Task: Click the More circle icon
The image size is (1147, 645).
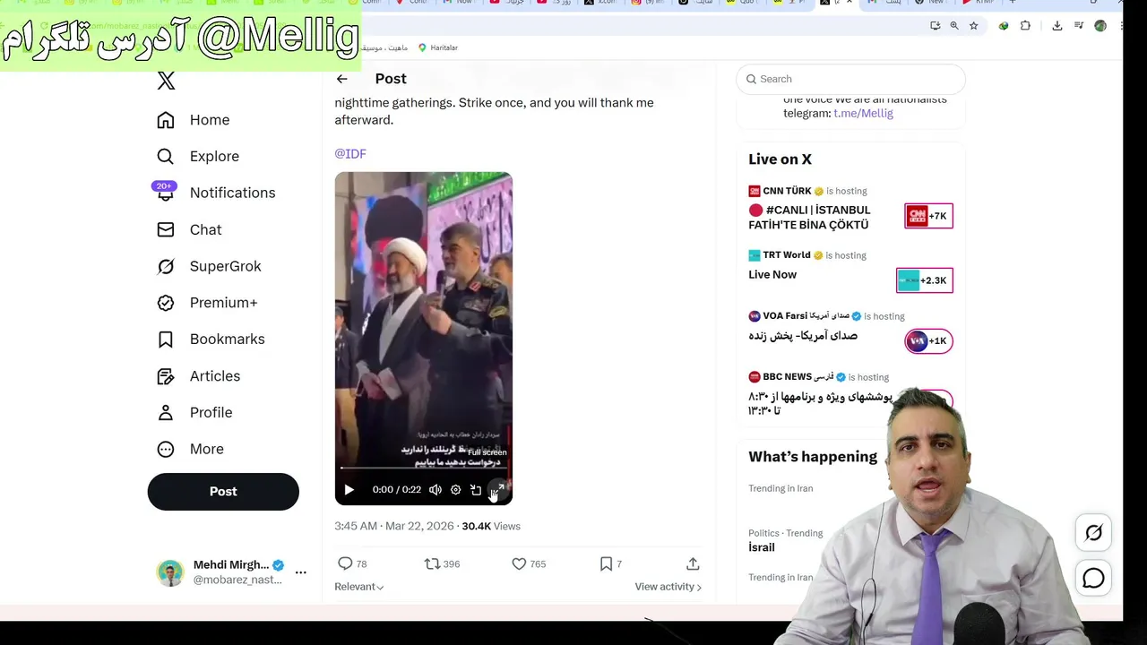Action: coord(166,449)
